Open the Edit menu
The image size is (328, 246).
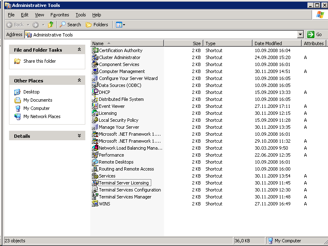(25, 15)
